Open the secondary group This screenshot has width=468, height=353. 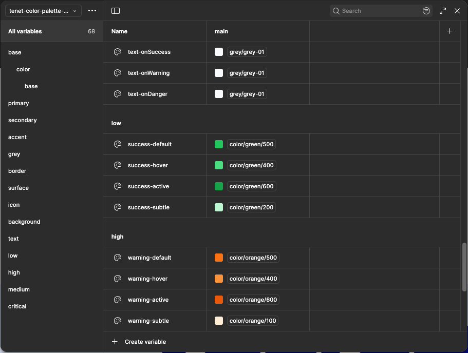click(23, 120)
